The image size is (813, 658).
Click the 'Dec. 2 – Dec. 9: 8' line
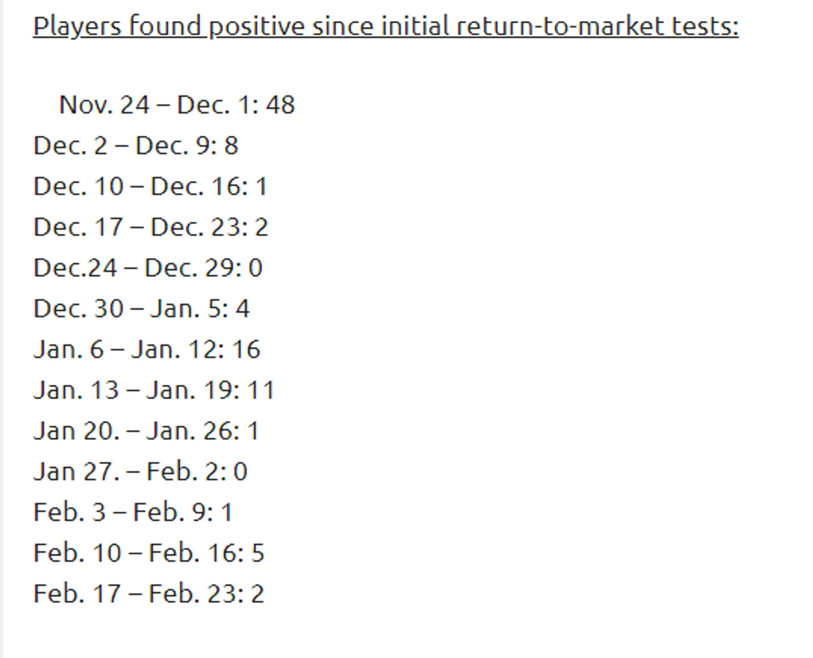tap(136, 145)
